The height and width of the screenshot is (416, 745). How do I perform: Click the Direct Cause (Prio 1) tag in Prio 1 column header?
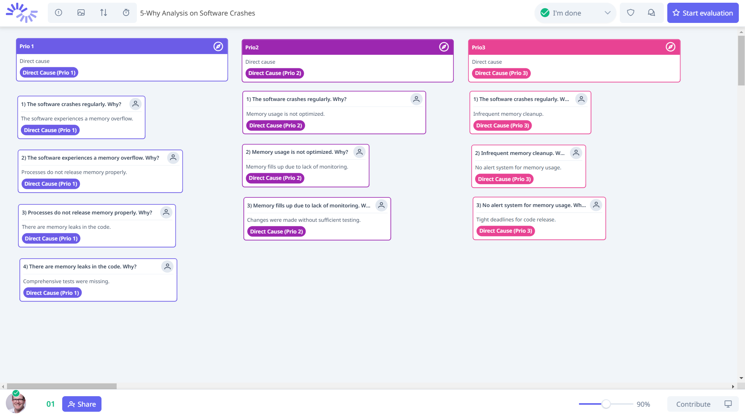tap(49, 73)
